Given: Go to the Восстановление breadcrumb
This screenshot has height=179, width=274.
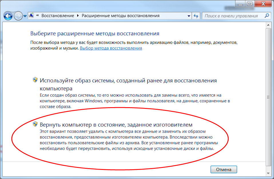Looking at the screenshot, I should (58, 16).
